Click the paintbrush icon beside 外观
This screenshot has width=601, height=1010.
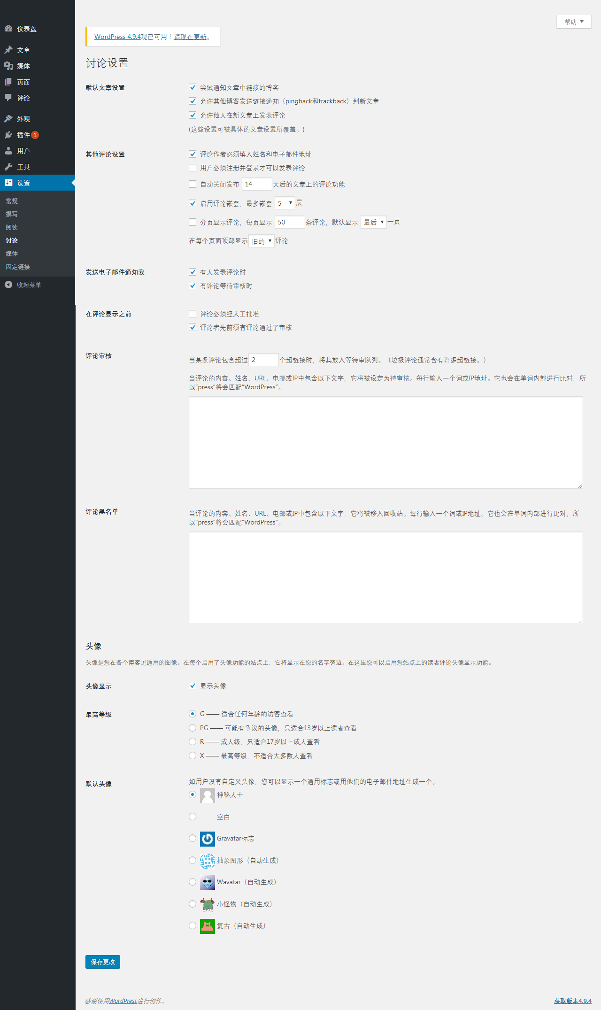coord(8,119)
